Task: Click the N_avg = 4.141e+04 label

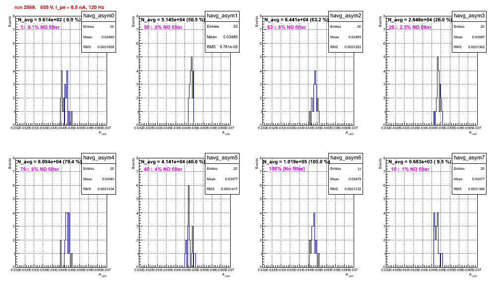Action: click(172, 161)
